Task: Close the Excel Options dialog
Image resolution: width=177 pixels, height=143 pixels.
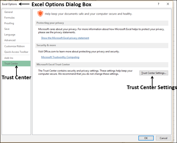Action: point(168,4)
